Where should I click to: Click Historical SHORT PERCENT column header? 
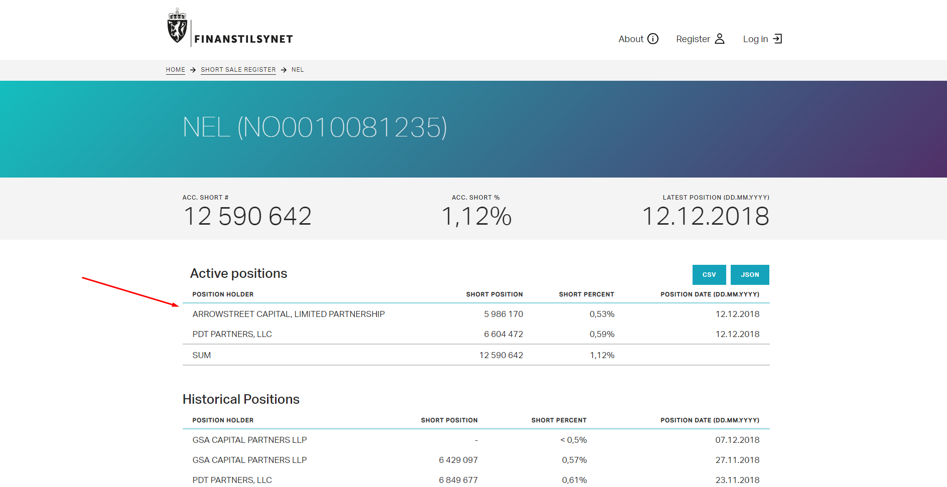(x=559, y=420)
